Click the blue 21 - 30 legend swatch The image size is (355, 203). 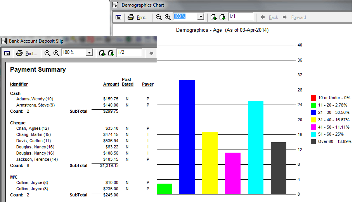point(313,112)
